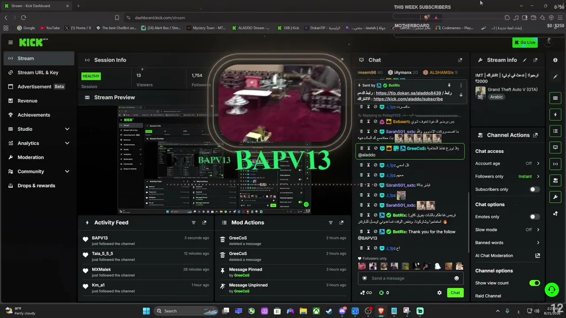The height and width of the screenshot is (318, 566).
Task: Edit the Stream info with the pencil icon
Action: coord(525,60)
